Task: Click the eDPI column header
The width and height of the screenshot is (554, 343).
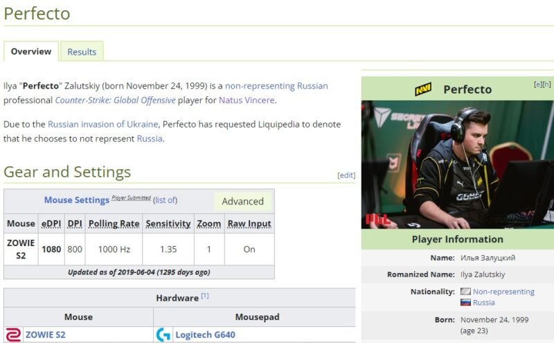Action: (51, 224)
